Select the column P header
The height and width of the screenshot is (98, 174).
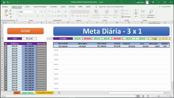[x=154, y=23]
